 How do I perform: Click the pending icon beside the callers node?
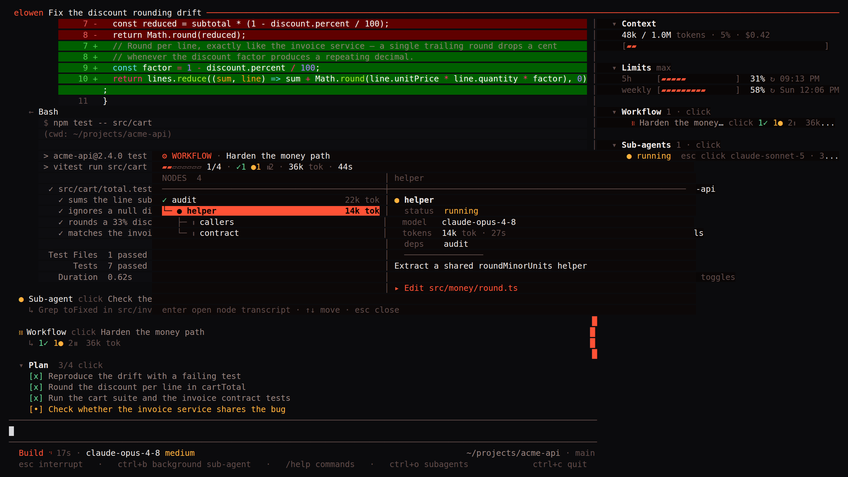193,222
